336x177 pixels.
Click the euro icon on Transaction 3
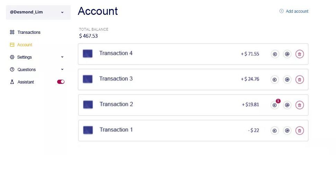pyautogui.click(x=275, y=80)
